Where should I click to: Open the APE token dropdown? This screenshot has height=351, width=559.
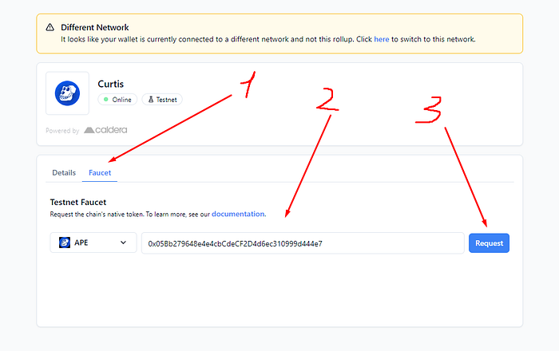point(93,243)
